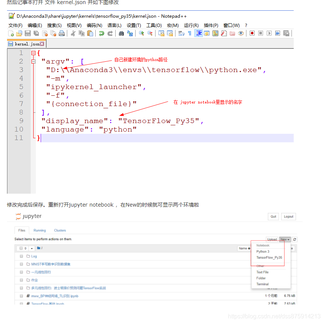Click the Copy icon in Notepad++ toolbar
The image size is (324, 323).
[x=82, y=33]
